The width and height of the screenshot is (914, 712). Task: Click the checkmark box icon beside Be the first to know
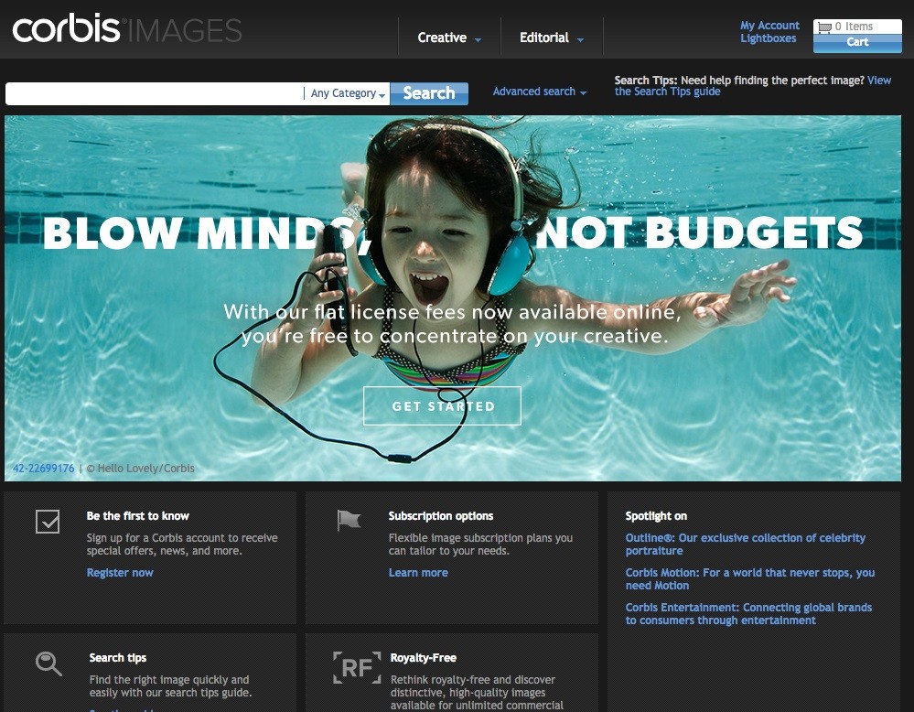(x=48, y=522)
